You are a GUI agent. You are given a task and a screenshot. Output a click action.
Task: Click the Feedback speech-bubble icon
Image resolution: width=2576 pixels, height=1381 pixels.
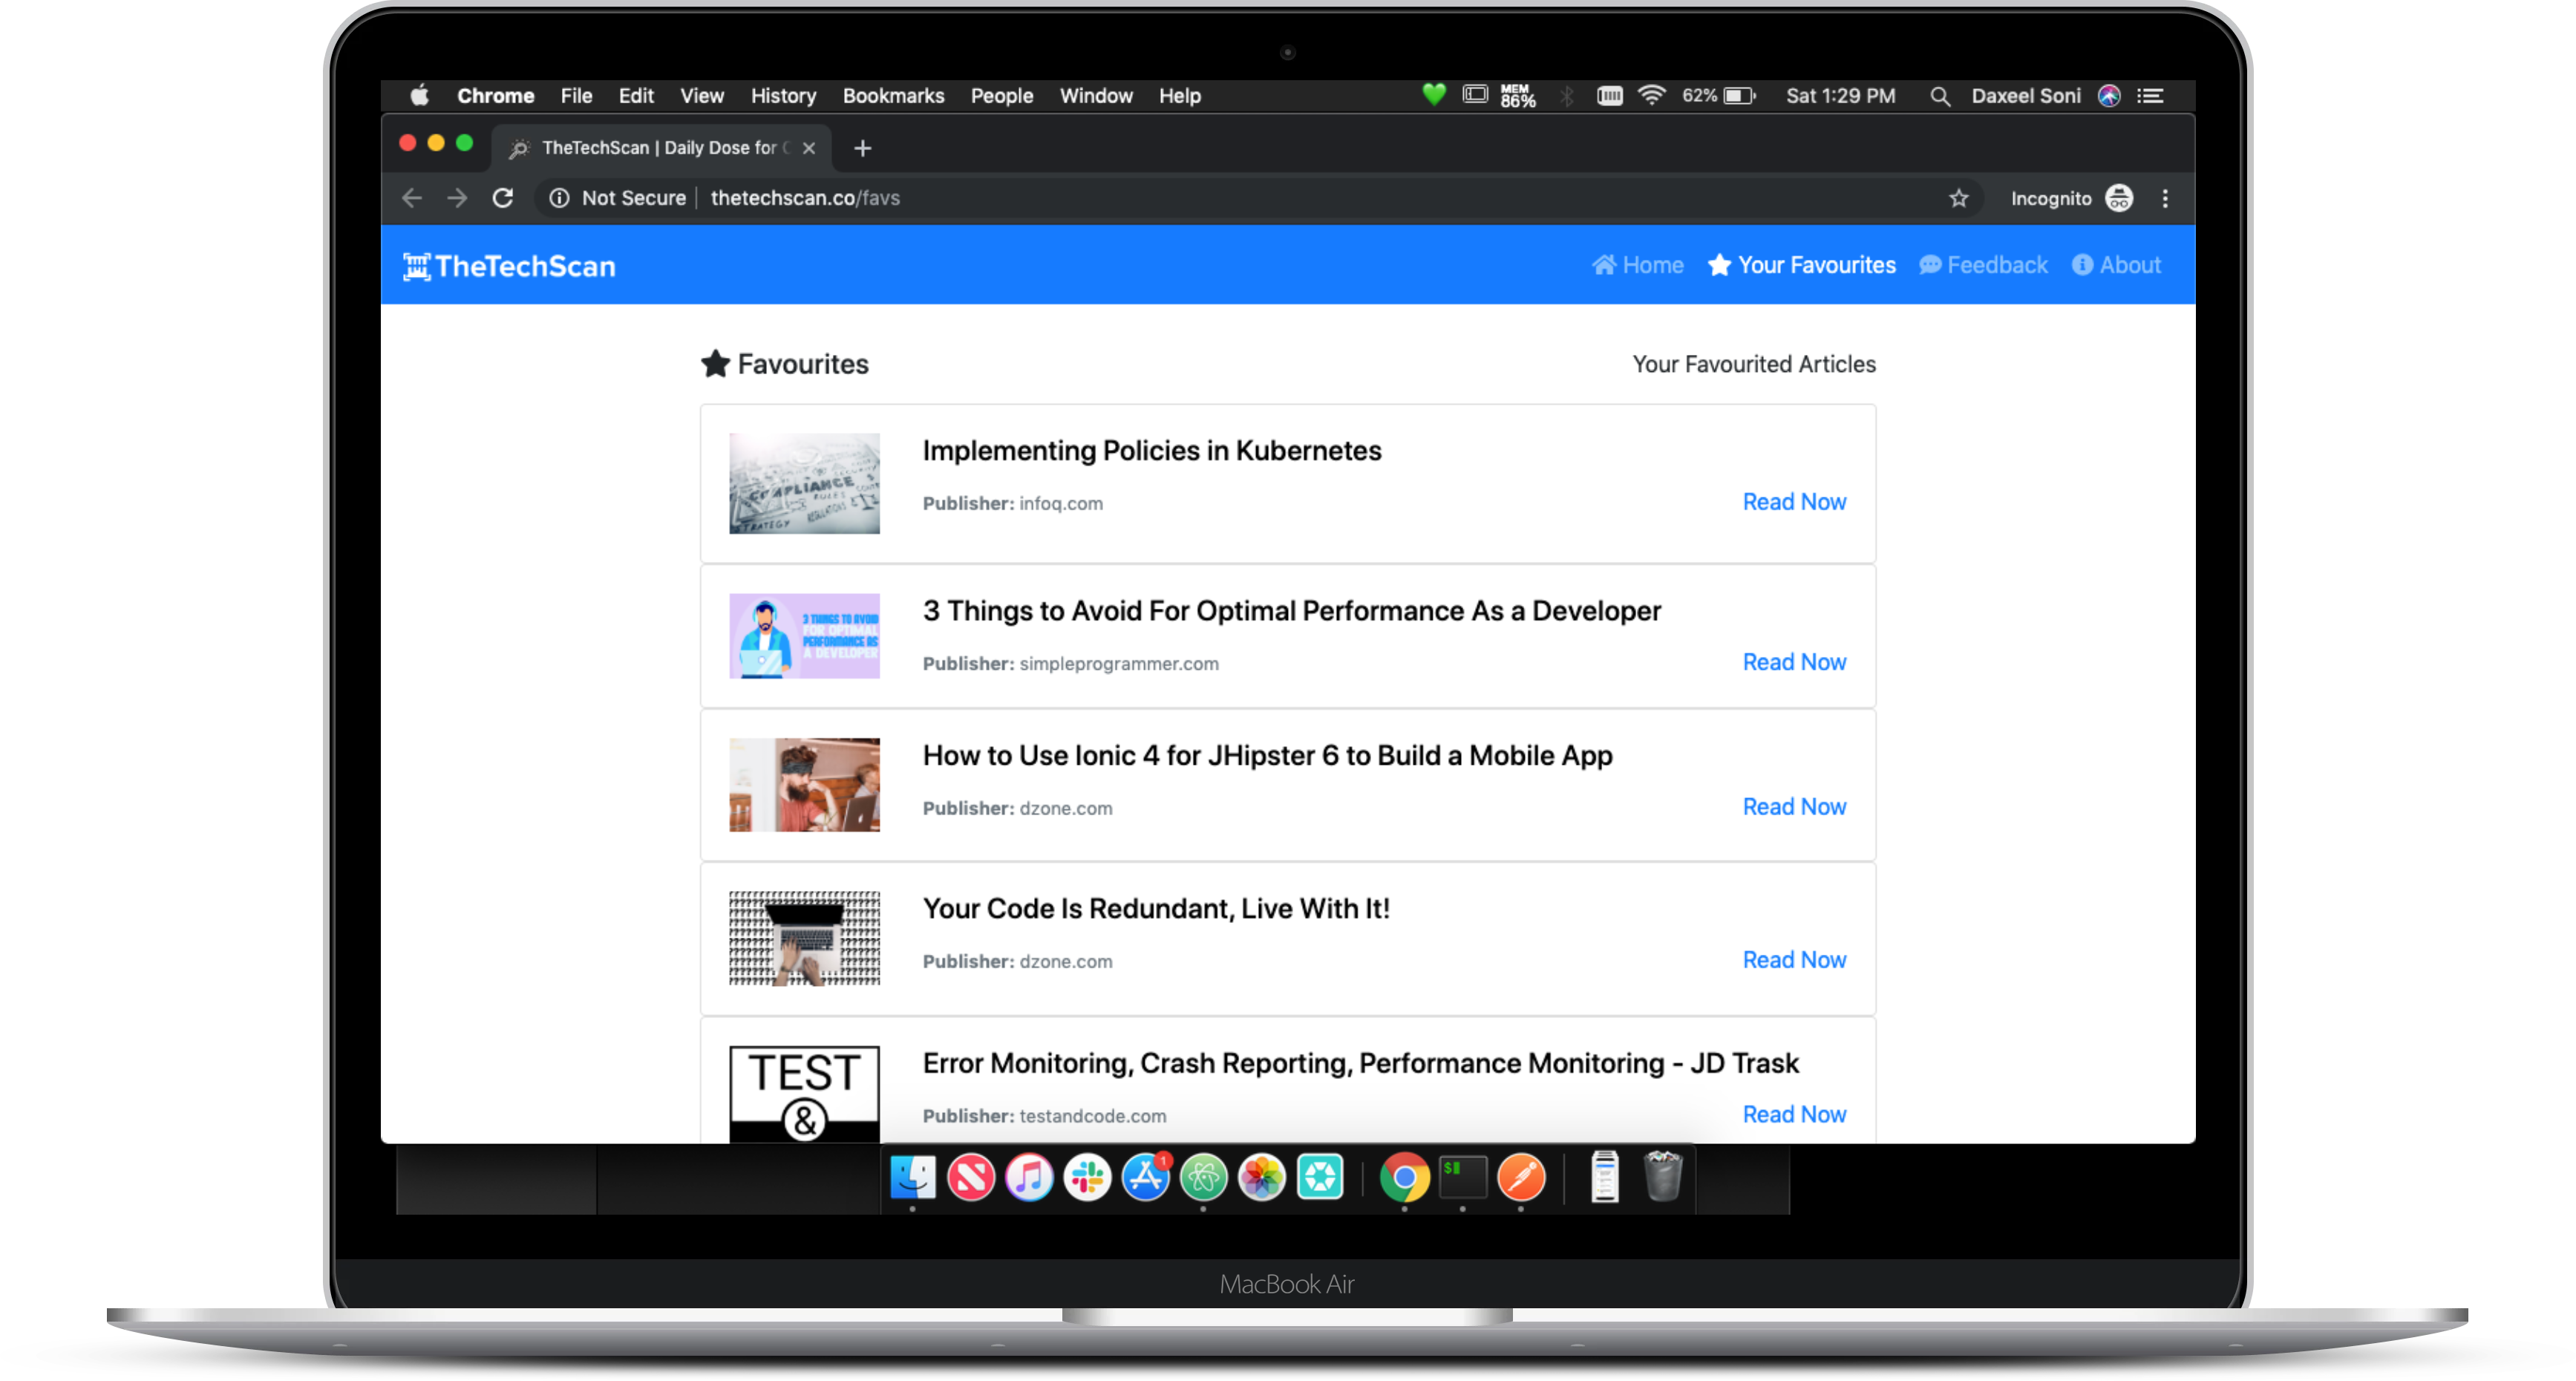(1930, 265)
